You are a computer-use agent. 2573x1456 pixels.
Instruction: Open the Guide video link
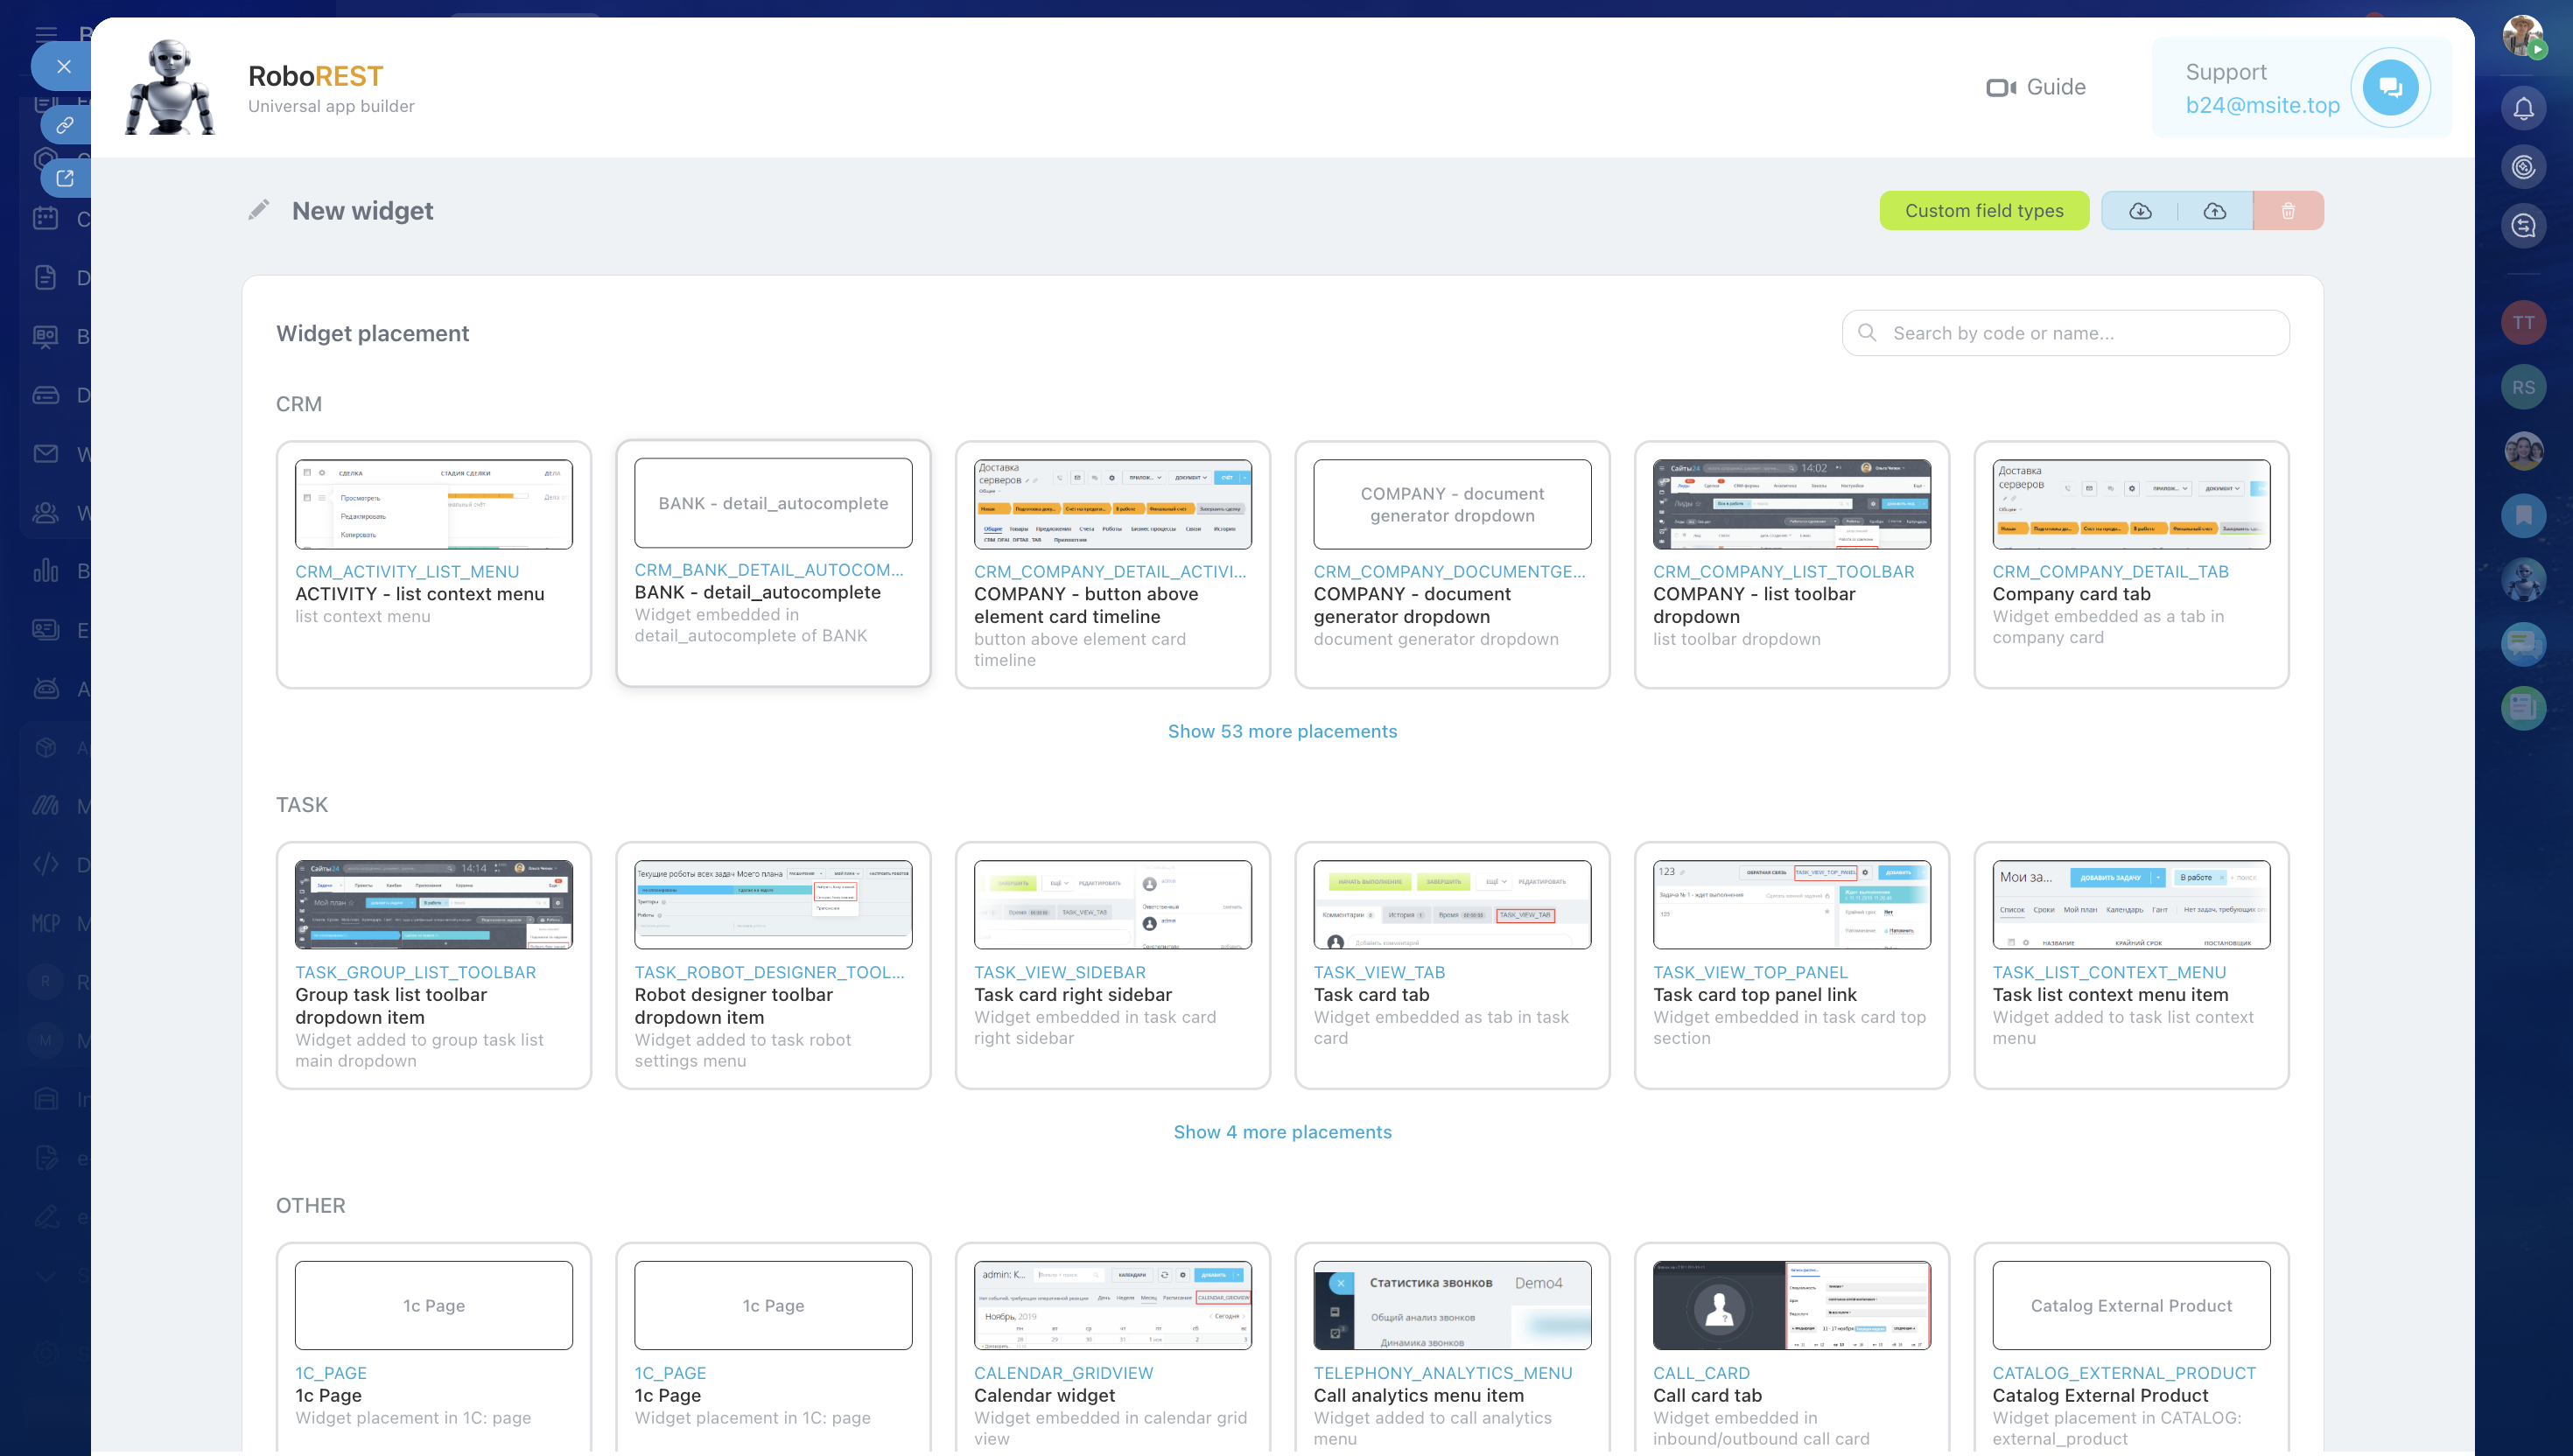click(x=2035, y=88)
